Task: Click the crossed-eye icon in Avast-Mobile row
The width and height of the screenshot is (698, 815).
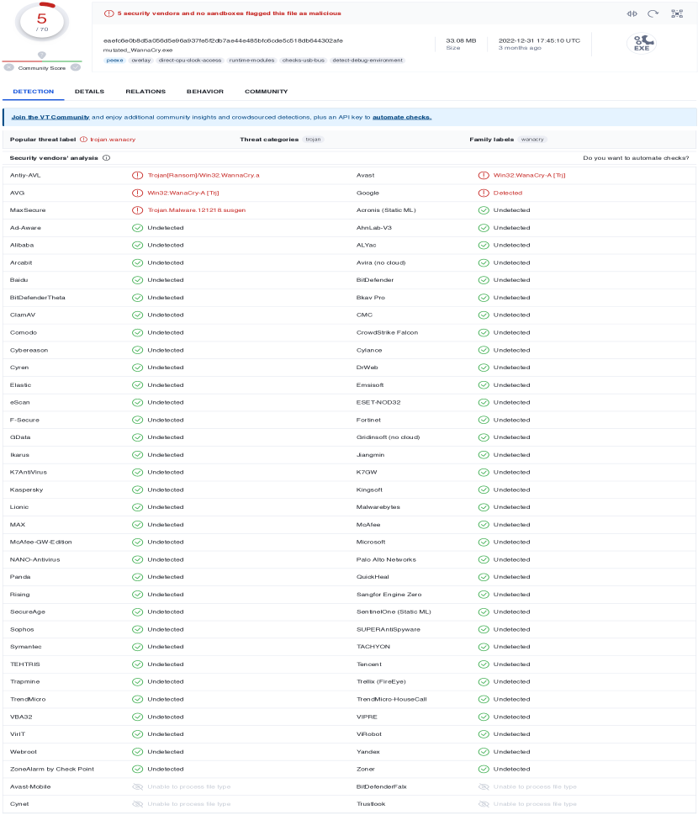Action: (x=137, y=786)
